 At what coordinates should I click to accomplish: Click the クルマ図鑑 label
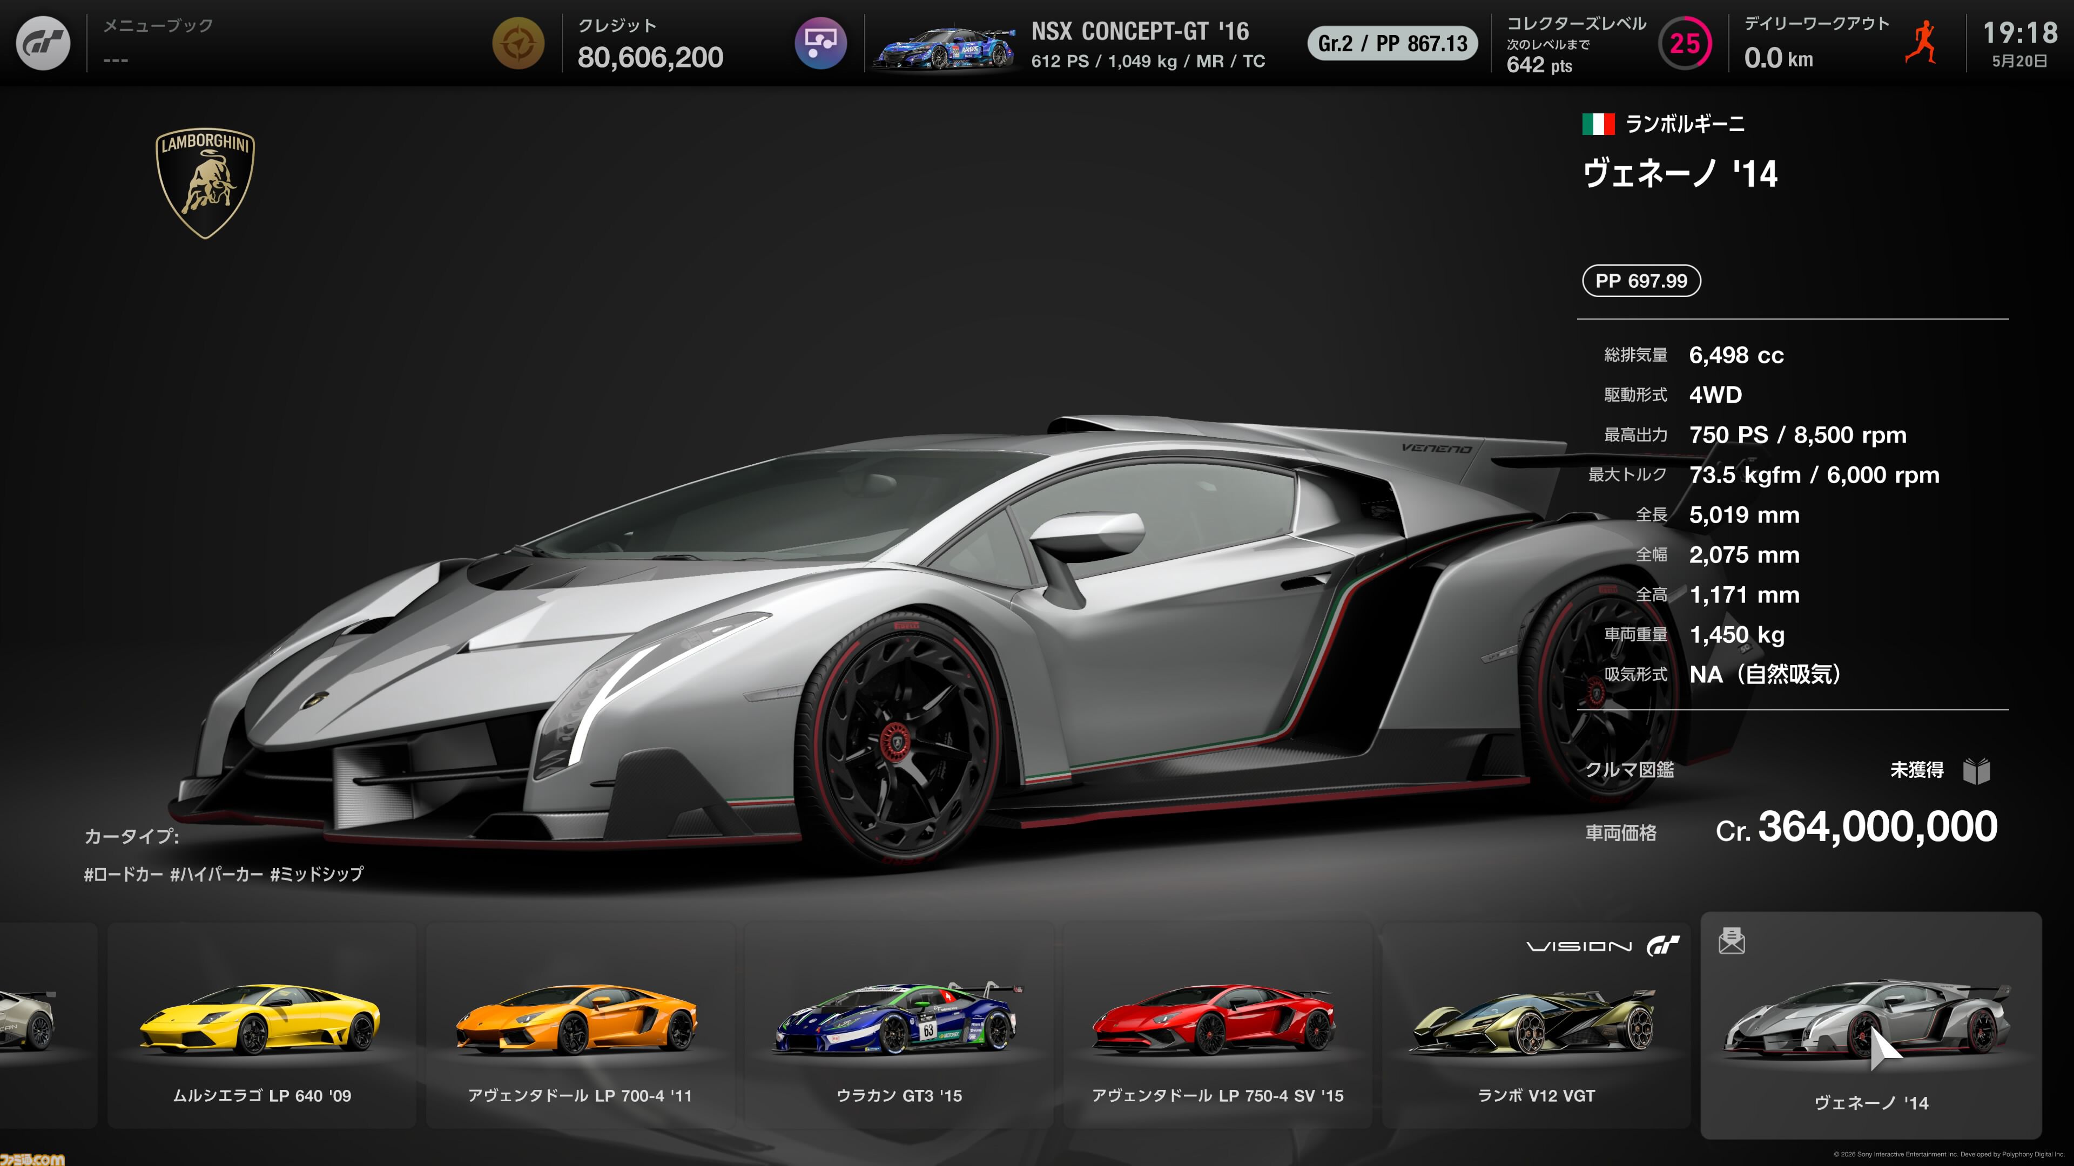[1629, 770]
